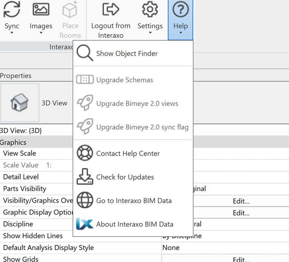Viewport: 289px width, 262px height.
Task: Click the Sync circular arrows icon
Action: click(12, 9)
